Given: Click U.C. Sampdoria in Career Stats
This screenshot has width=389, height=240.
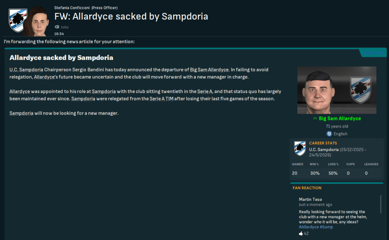Looking at the screenshot, I should click(x=324, y=150).
